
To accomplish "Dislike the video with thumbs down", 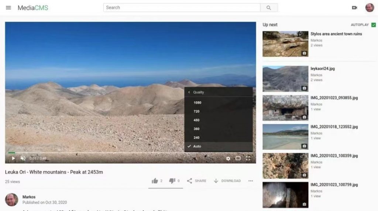I will pyautogui.click(x=172, y=181).
